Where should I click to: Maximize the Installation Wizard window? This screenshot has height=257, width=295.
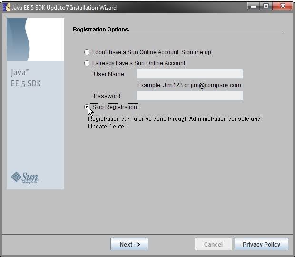coord(265,6)
